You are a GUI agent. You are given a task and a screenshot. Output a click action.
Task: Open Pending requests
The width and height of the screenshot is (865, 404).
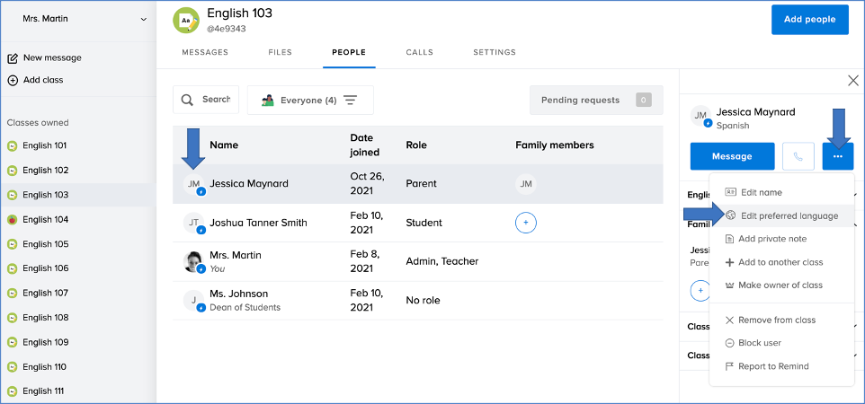(595, 101)
